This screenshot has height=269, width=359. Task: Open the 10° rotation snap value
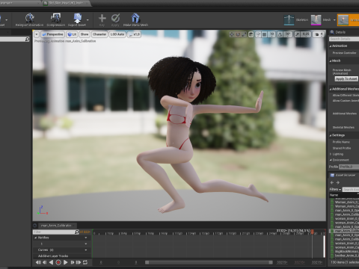tap(288, 34)
